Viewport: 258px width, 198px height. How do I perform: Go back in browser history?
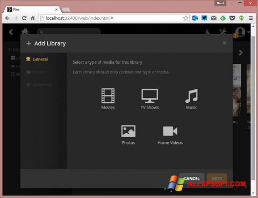(8, 18)
